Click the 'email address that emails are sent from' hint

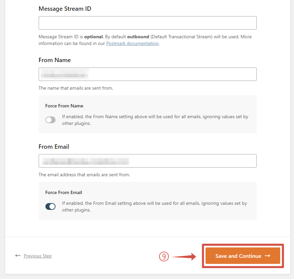pos(84,175)
